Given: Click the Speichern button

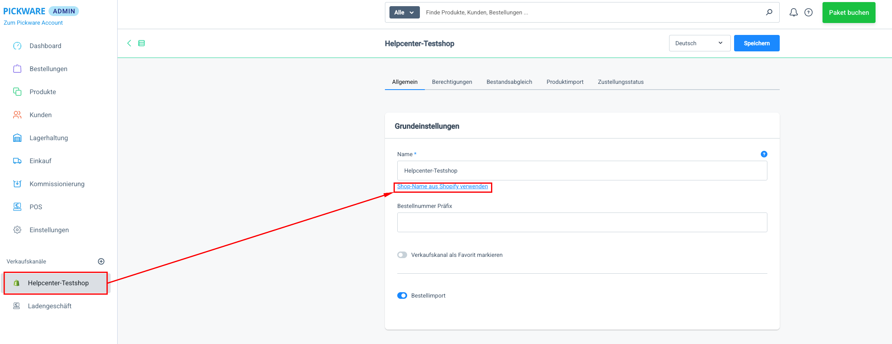Looking at the screenshot, I should pos(756,43).
